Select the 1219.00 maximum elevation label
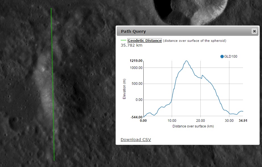The width and height of the screenshot is (262, 167). [x=137, y=61]
